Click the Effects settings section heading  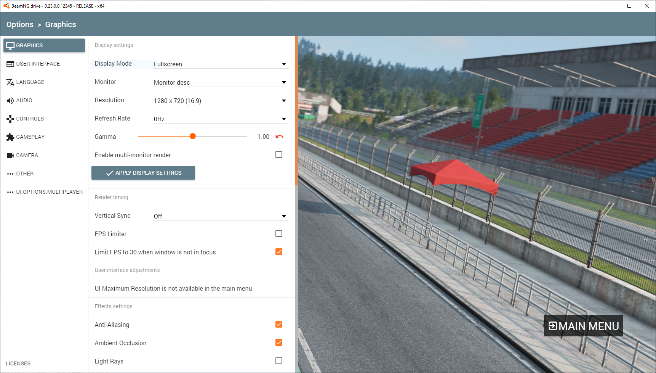click(x=114, y=306)
